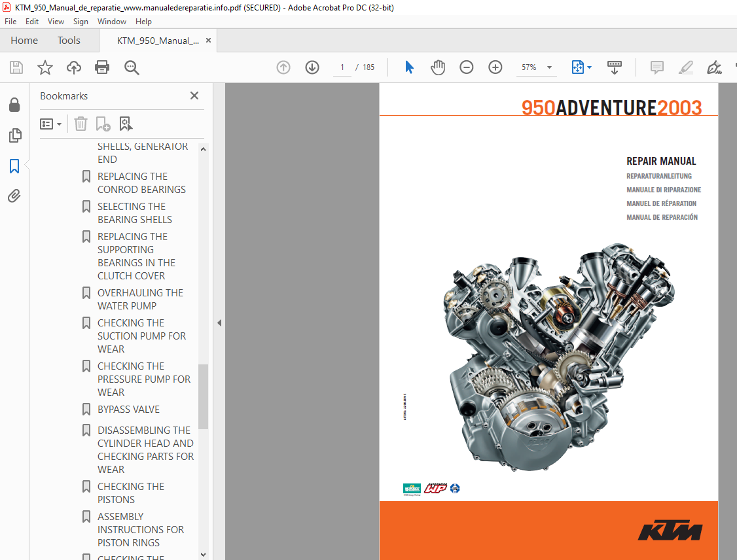The width and height of the screenshot is (737, 560).
Task: Add a new bookmark
Action: click(103, 124)
